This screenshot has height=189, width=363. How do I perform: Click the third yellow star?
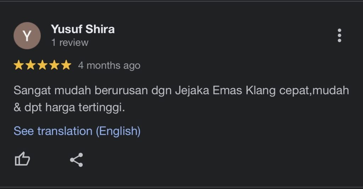(43, 65)
